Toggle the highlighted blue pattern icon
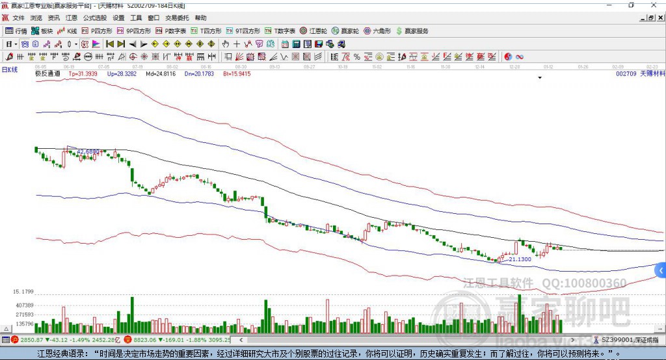The image size is (666, 360). click(25, 44)
